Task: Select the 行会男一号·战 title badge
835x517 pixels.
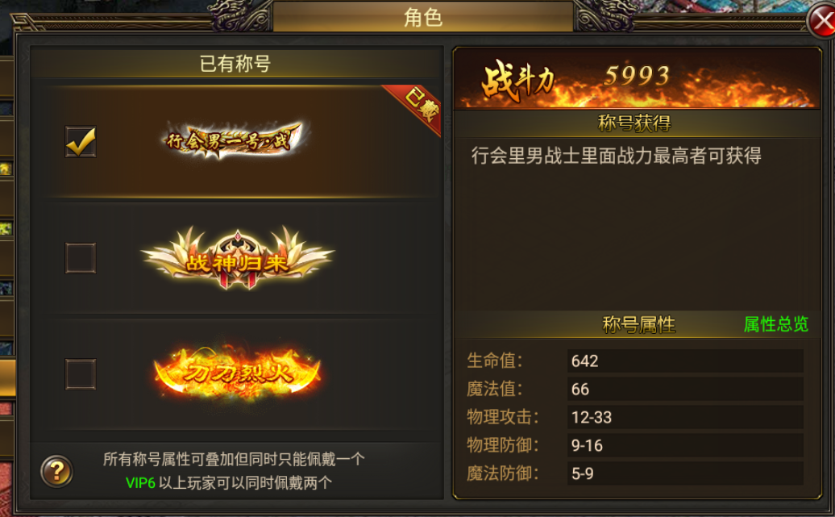Action: [234, 140]
